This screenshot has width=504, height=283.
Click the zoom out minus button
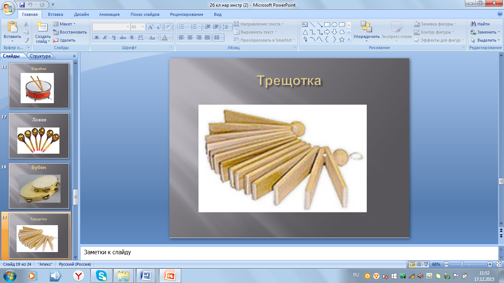click(446, 264)
